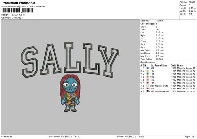The image size is (197, 139).
Task: Select the 'Diamond Black' description cell
Action: (162, 91)
